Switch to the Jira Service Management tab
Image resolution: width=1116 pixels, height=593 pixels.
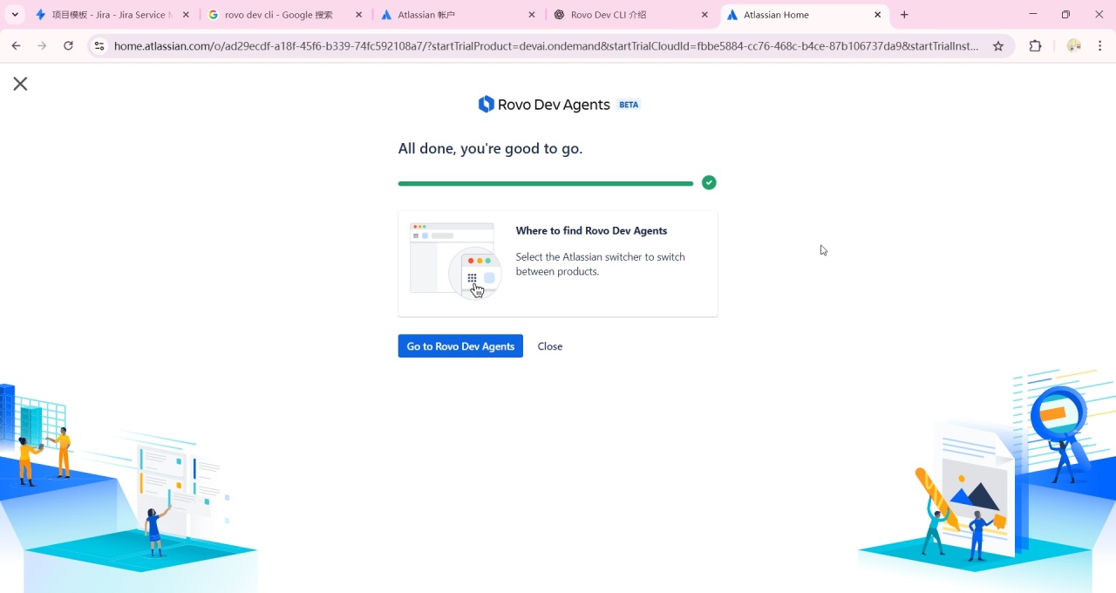[x=112, y=15]
